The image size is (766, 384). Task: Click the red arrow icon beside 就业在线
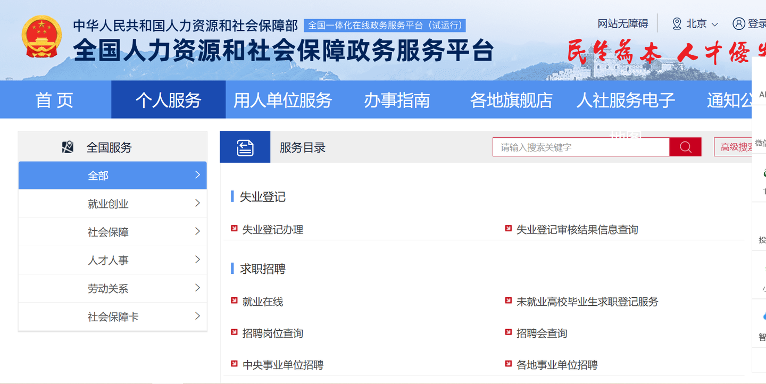tap(234, 301)
